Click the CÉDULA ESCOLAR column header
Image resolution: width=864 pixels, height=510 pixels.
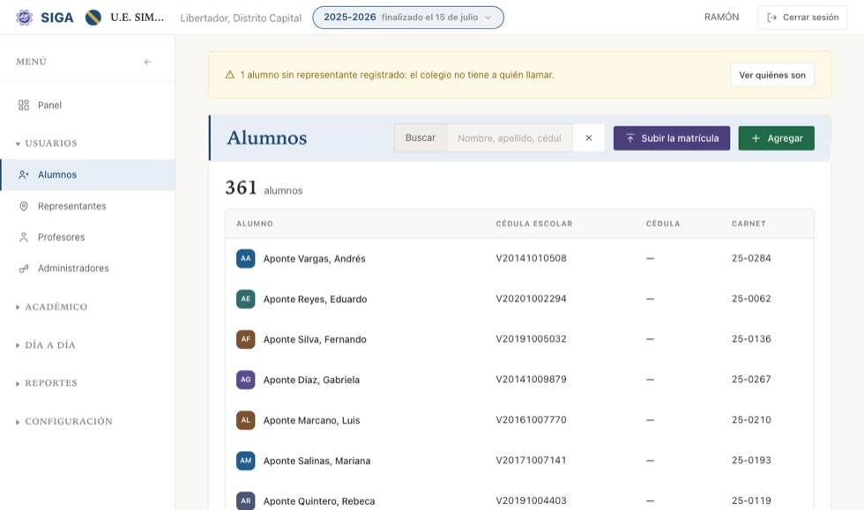(534, 224)
